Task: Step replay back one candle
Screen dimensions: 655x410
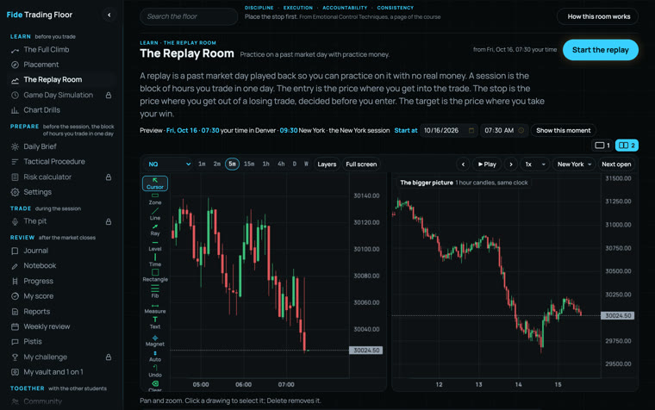Action: pyautogui.click(x=463, y=165)
